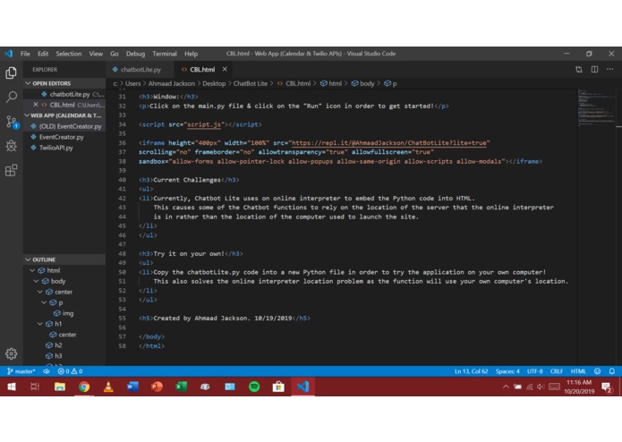The width and height of the screenshot is (622, 442).
Task: Click the repl.it ChatBotLite URL in iframe src
Action: point(389,143)
